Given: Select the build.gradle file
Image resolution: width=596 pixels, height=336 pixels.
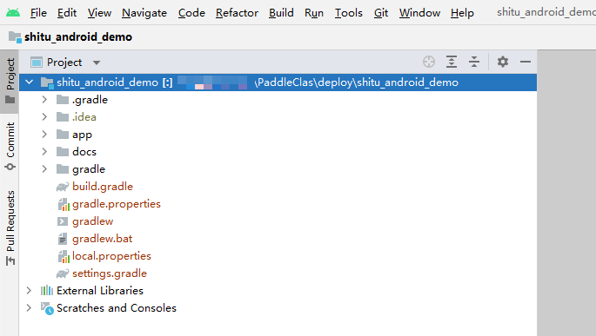Looking at the screenshot, I should click(x=103, y=187).
